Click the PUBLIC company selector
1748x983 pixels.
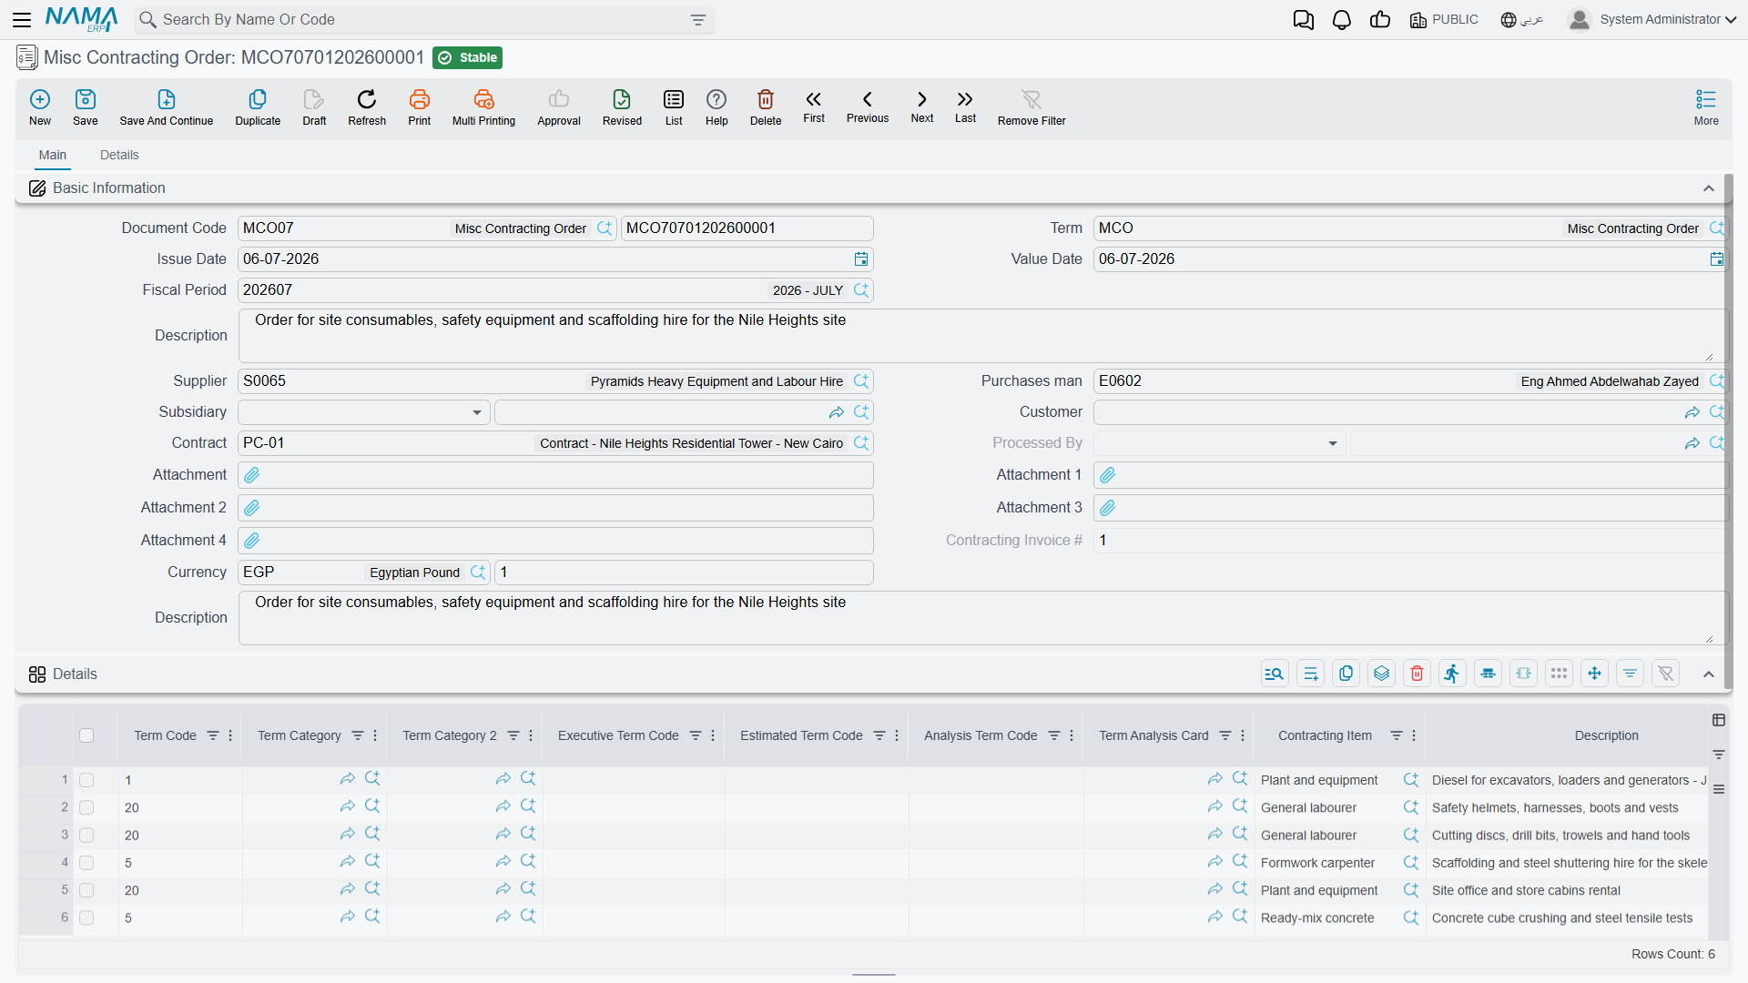click(1444, 19)
